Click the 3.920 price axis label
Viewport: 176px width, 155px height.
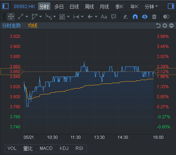point(15,36)
